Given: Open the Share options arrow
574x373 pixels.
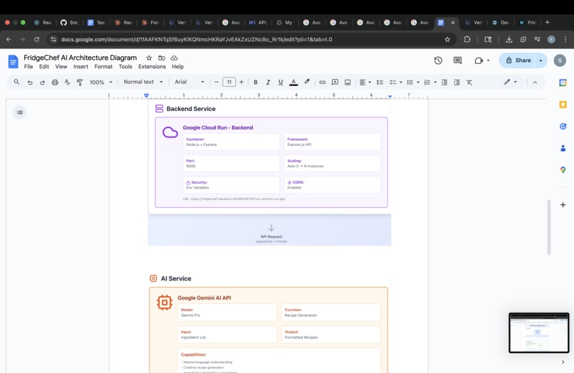Looking at the screenshot, I should [541, 61].
